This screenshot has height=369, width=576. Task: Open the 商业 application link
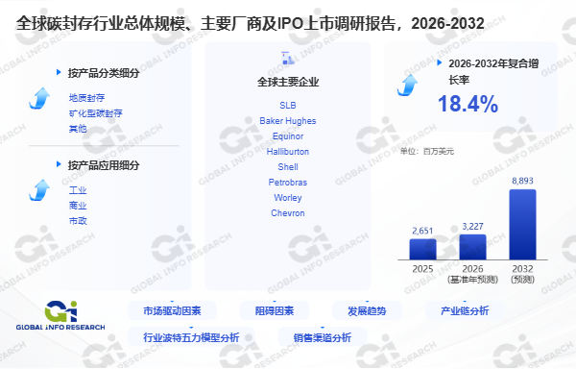coord(78,206)
